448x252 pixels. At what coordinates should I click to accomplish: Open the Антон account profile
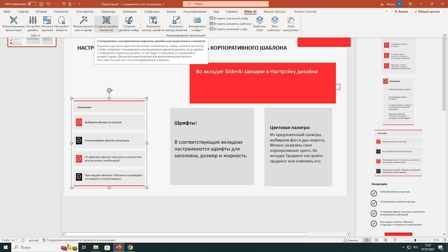(x=395, y=4)
